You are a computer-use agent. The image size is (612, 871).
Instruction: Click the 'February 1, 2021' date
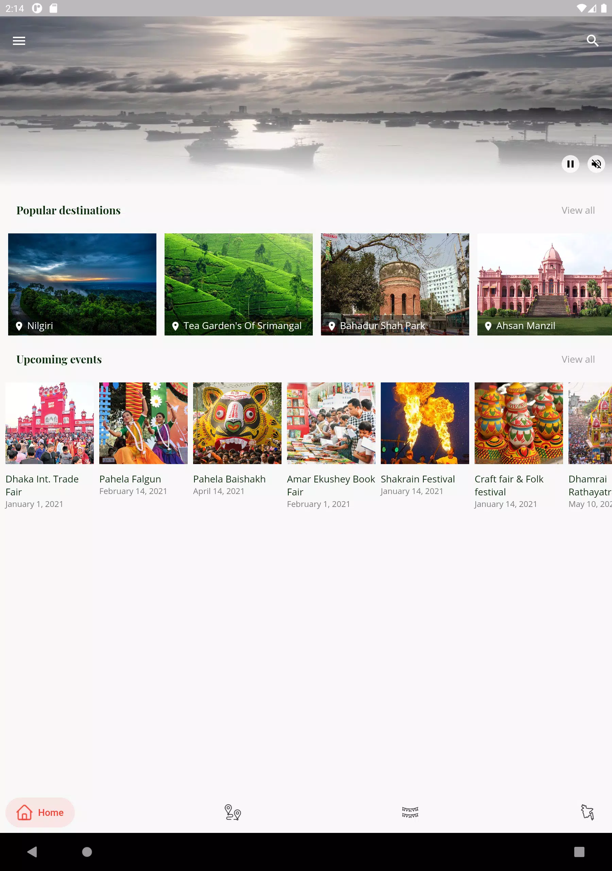(x=319, y=504)
